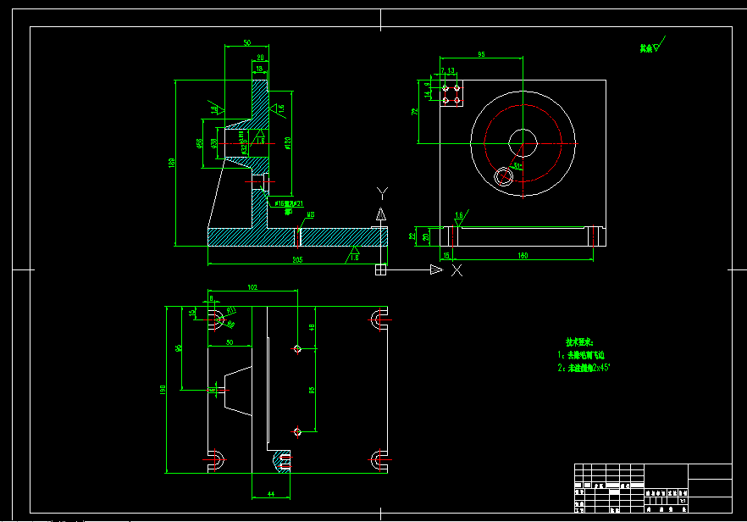The height and width of the screenshot is (522, 747).
Task: Select the "72" vertical dimension text
Action: click(x=414, y=111)
